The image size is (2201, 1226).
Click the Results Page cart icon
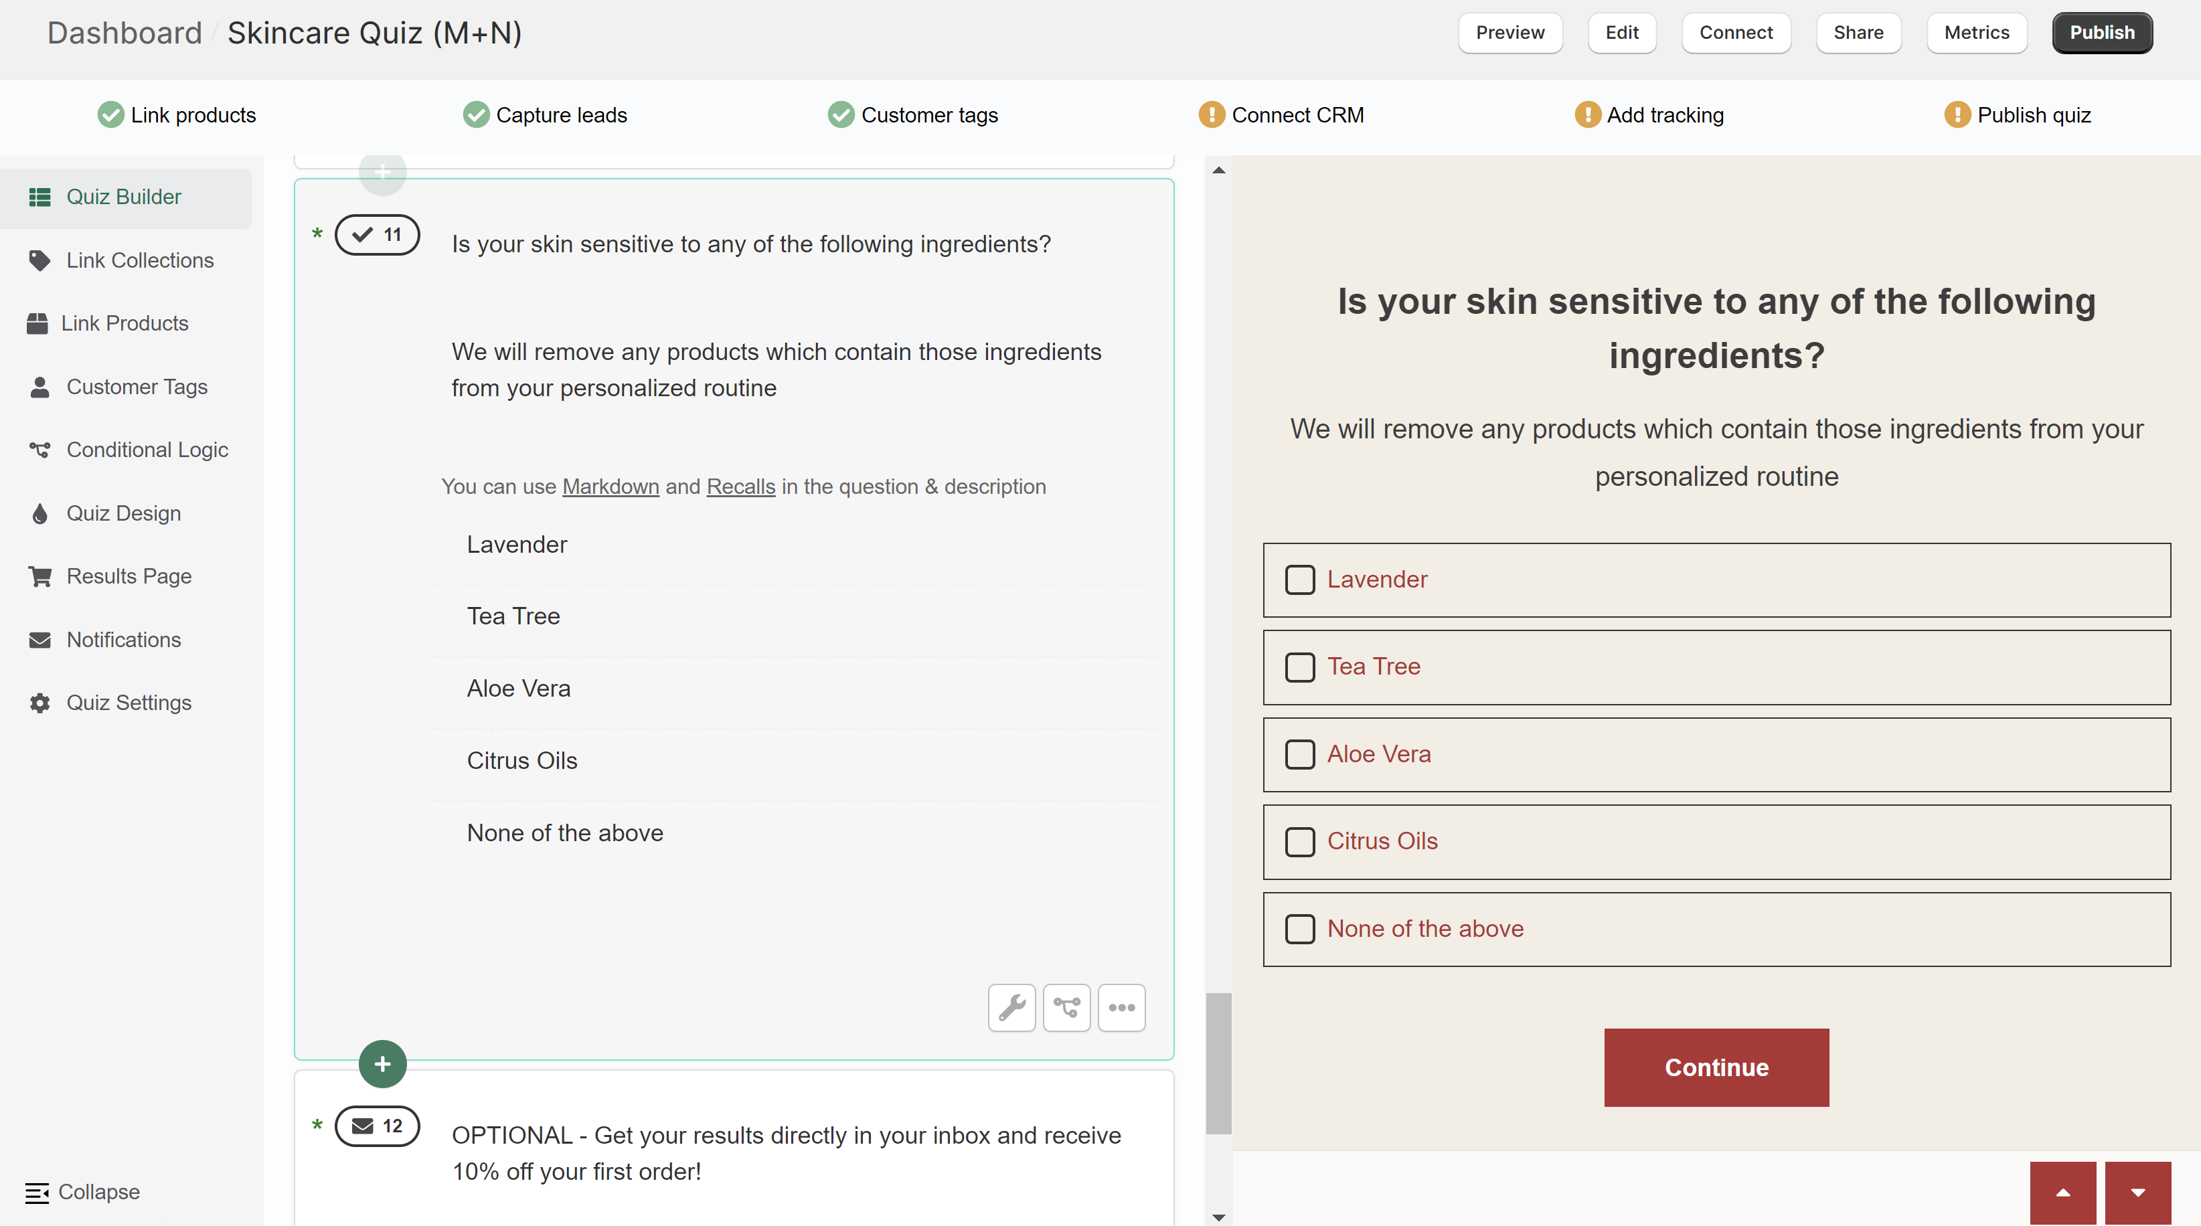[39, 577]
